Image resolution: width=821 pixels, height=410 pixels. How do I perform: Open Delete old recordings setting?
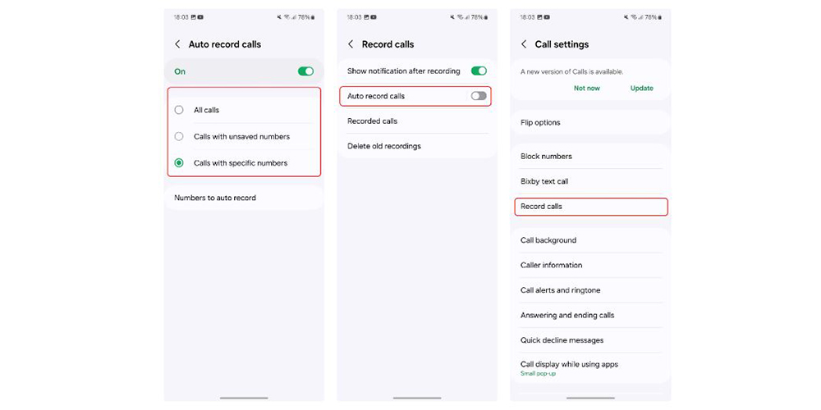coord(417,146)
